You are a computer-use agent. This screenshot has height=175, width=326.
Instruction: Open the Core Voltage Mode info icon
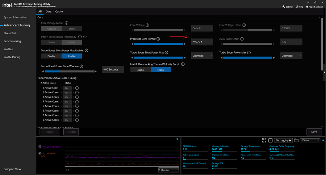(x=67, y=23)
